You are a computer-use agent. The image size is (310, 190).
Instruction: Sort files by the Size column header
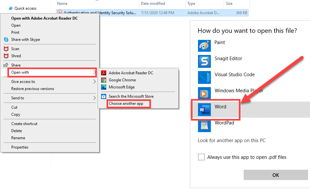[229, 4]
